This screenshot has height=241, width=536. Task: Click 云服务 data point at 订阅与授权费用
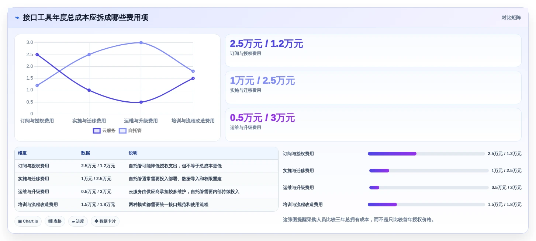(37, 55)
